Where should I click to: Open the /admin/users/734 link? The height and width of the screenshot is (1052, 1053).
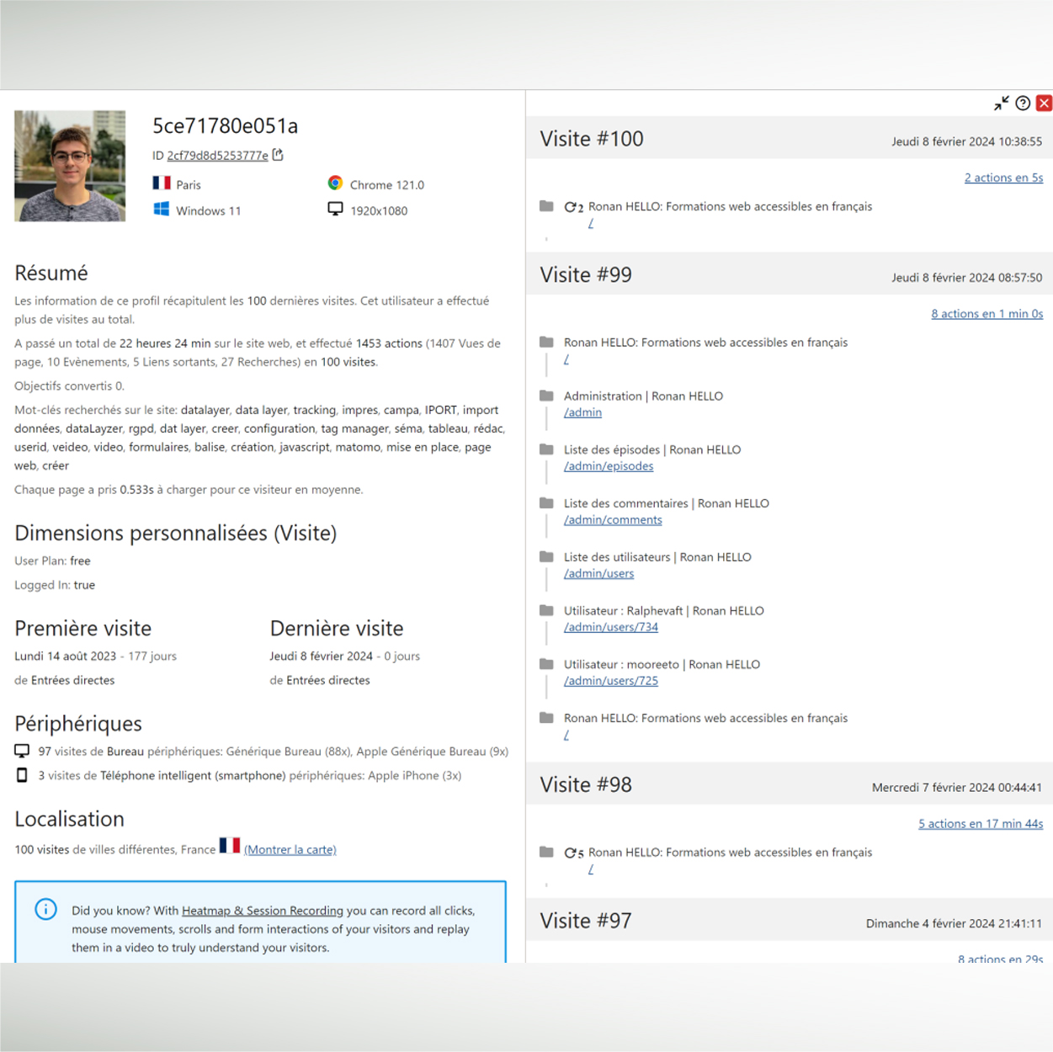611,627
